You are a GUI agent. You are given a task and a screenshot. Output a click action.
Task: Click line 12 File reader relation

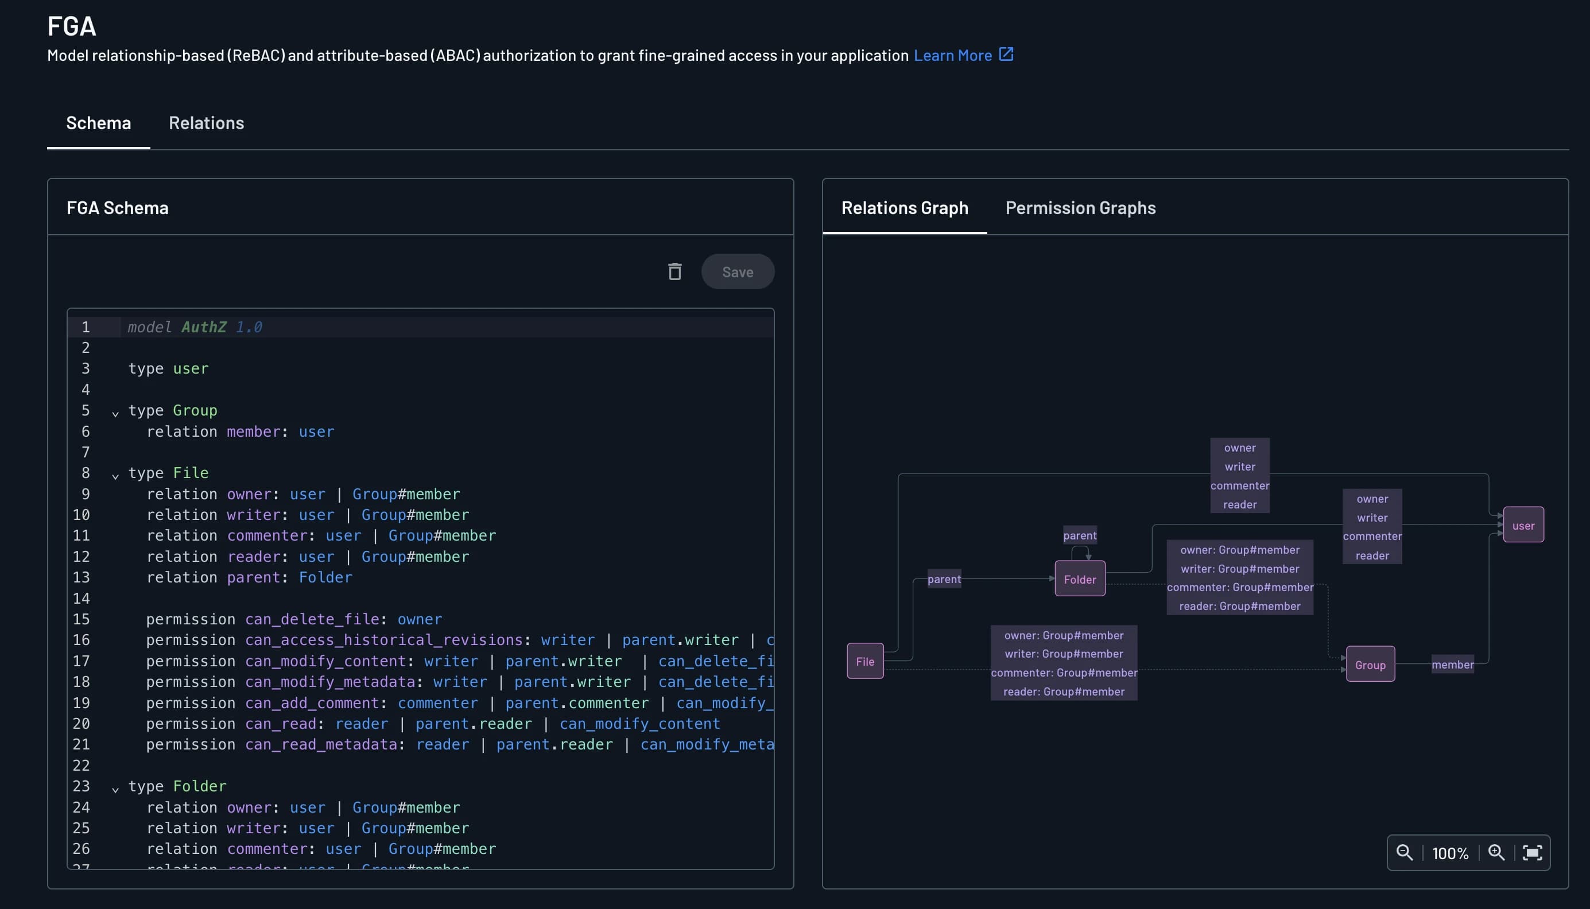308,556
